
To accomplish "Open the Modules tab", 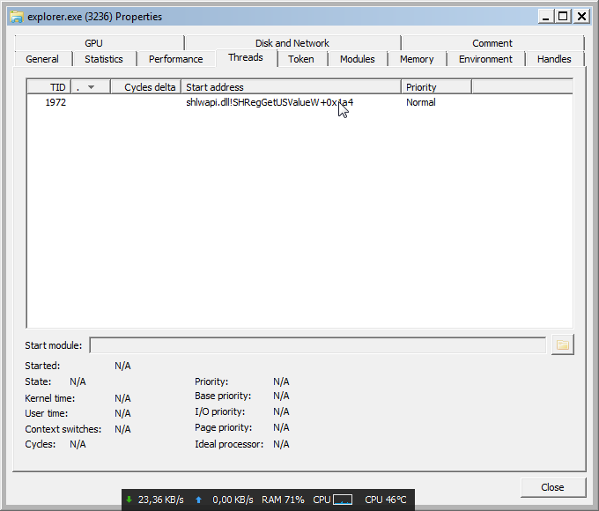I will (x=358, y=59).
